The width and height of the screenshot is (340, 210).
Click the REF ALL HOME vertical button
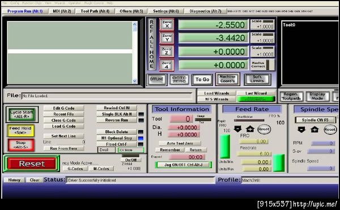pyautogui.click(x=151, y=44)
